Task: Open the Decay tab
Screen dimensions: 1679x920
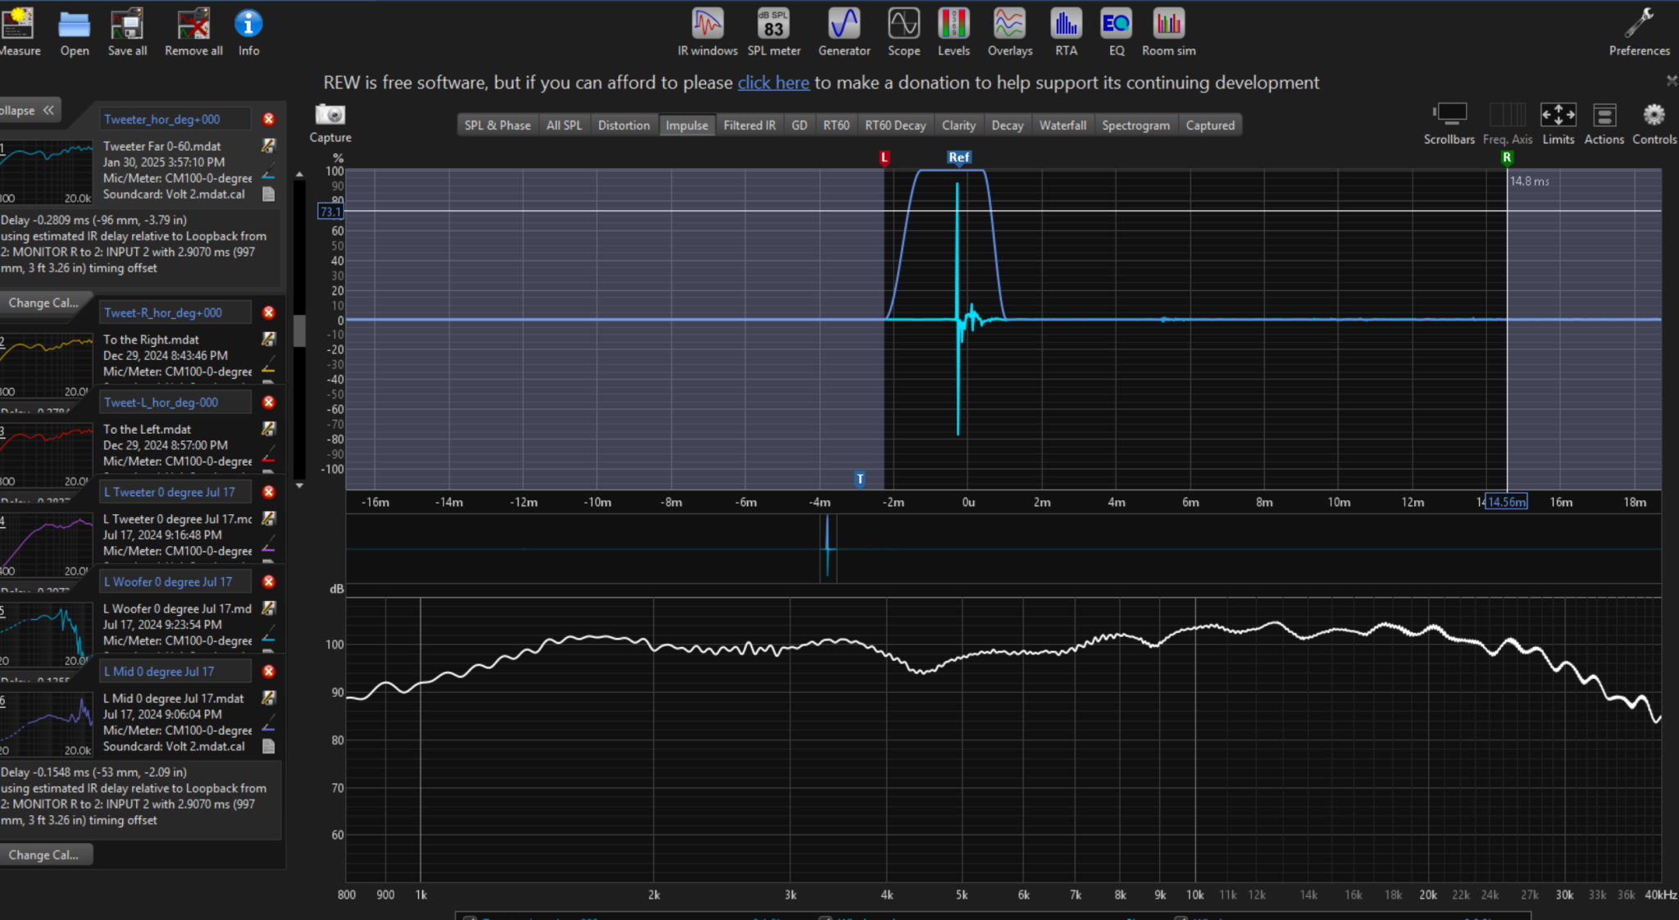Action: point(1008,125)
